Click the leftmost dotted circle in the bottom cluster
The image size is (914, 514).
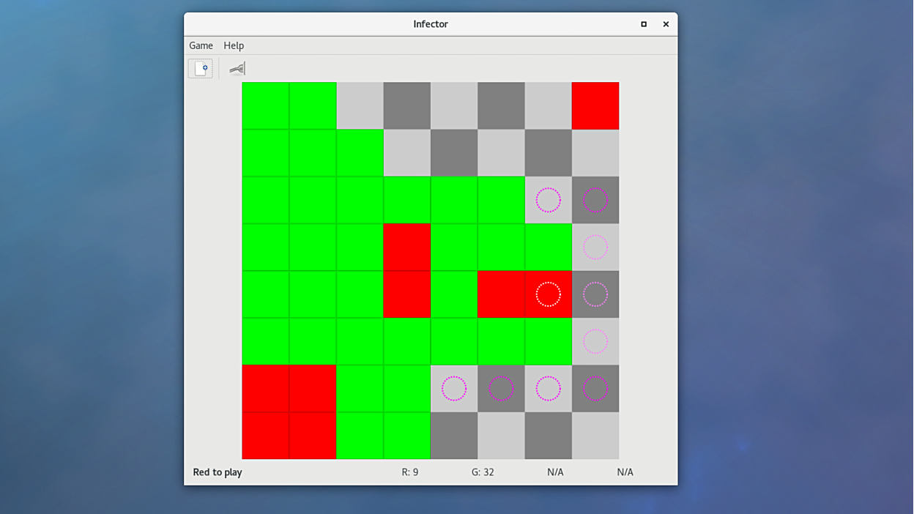pos(455,389)
